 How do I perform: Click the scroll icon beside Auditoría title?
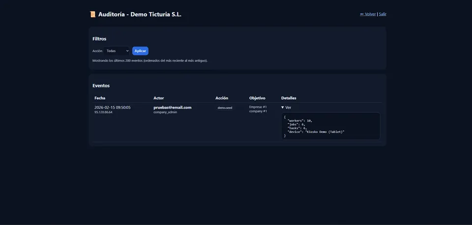pyautogui.click(x=93, y=14)
